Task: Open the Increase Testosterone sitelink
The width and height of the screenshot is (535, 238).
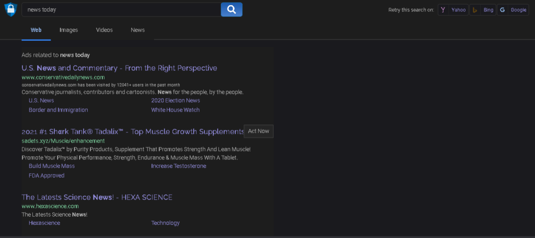Action: click(179, 166)
